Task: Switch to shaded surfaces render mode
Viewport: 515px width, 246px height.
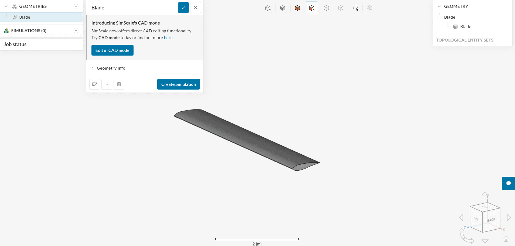Action: pyautogui.click(x=282, y=8)
